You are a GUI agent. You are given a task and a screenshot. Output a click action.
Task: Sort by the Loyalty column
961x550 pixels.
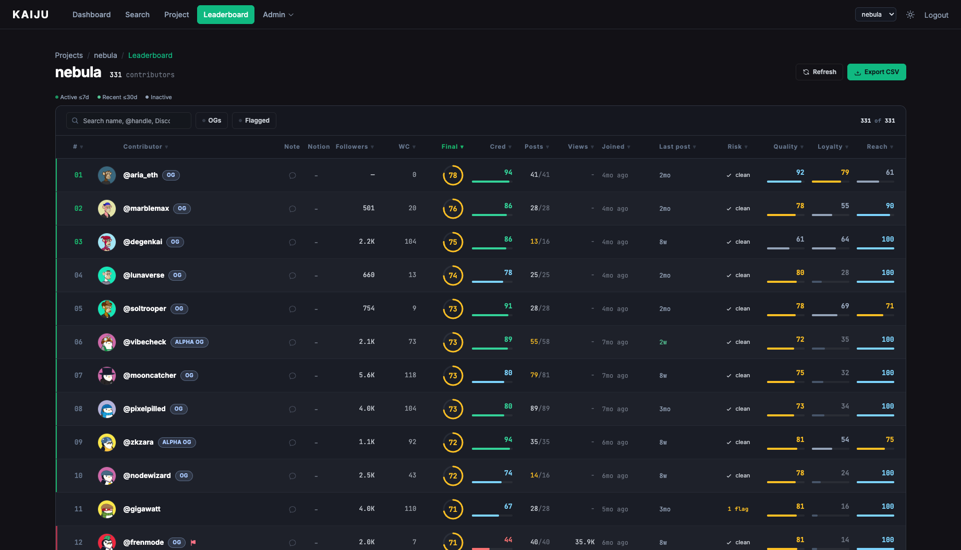point(833,147)
